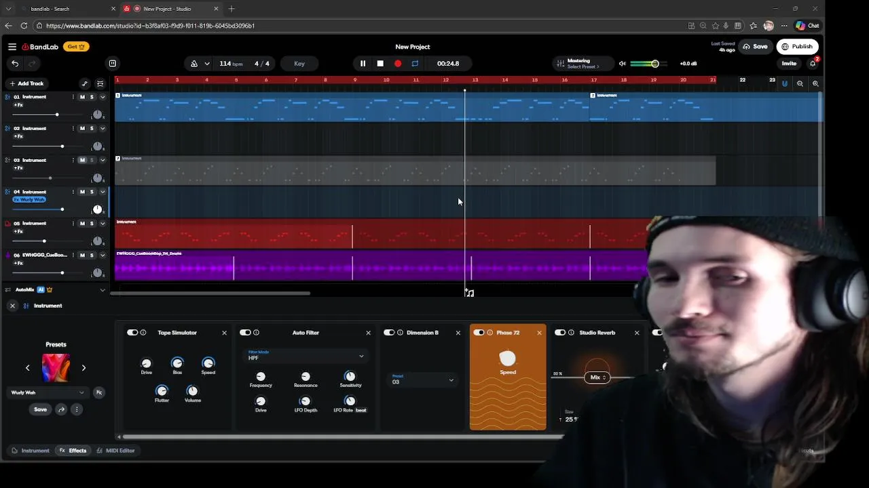Bypass the Tape Simulator effect switch

pyautogui.click(x=132, y=333)
